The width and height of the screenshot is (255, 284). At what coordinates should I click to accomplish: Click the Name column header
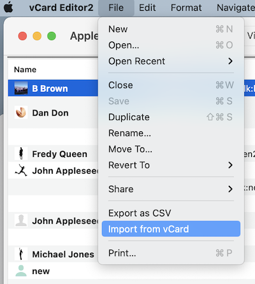click(x=25, y=70)
